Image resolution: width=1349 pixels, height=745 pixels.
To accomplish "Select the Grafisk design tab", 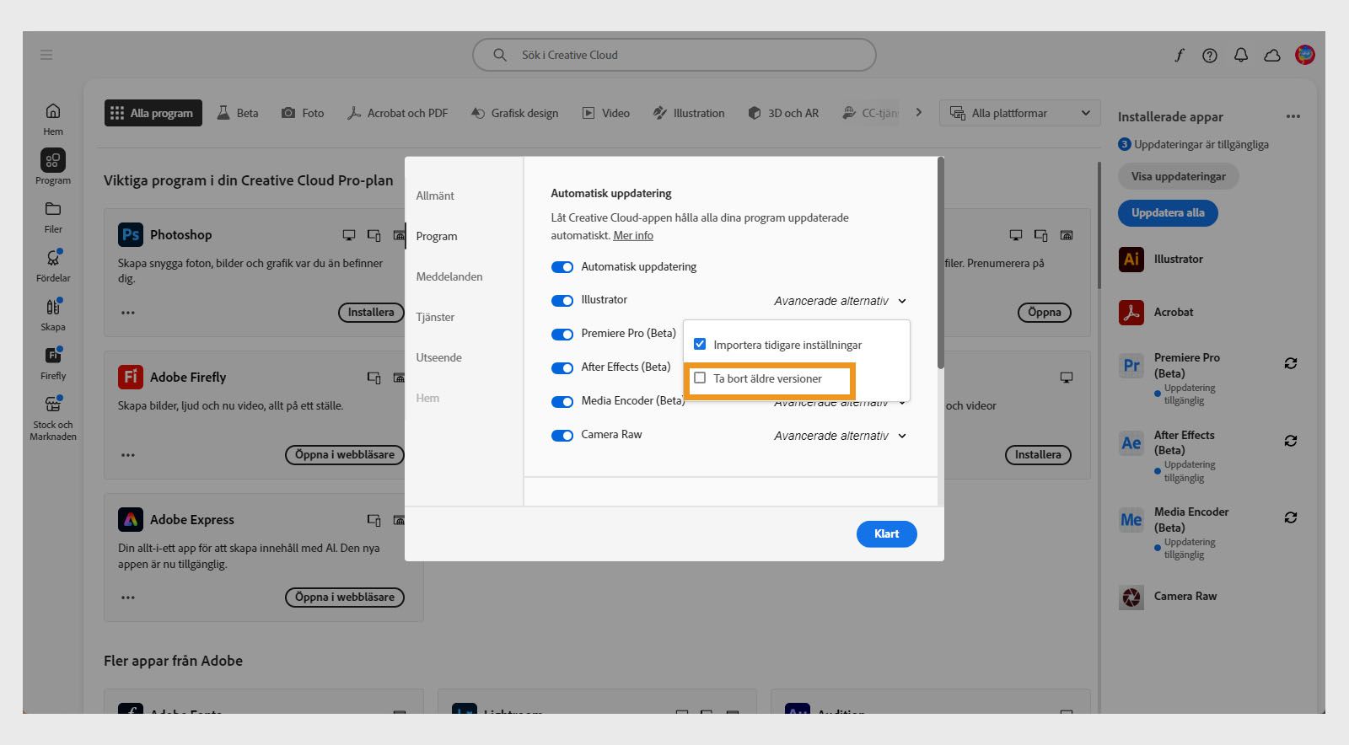I will (x=514, y=113).
